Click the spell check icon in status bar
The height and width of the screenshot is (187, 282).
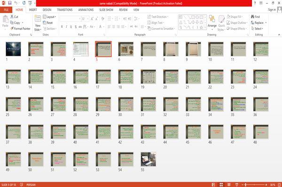22,185
